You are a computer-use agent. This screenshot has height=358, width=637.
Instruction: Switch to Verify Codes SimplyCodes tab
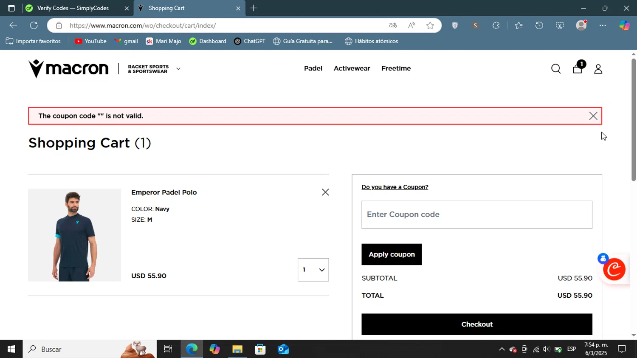73,8
